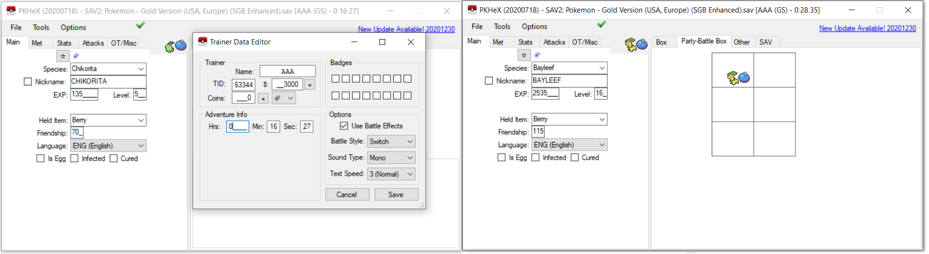Click the Chikorita sprite preview beside the OT/Misc tab
The width and height of the screenshot is (929, 254).
click(x=176, y=46)
